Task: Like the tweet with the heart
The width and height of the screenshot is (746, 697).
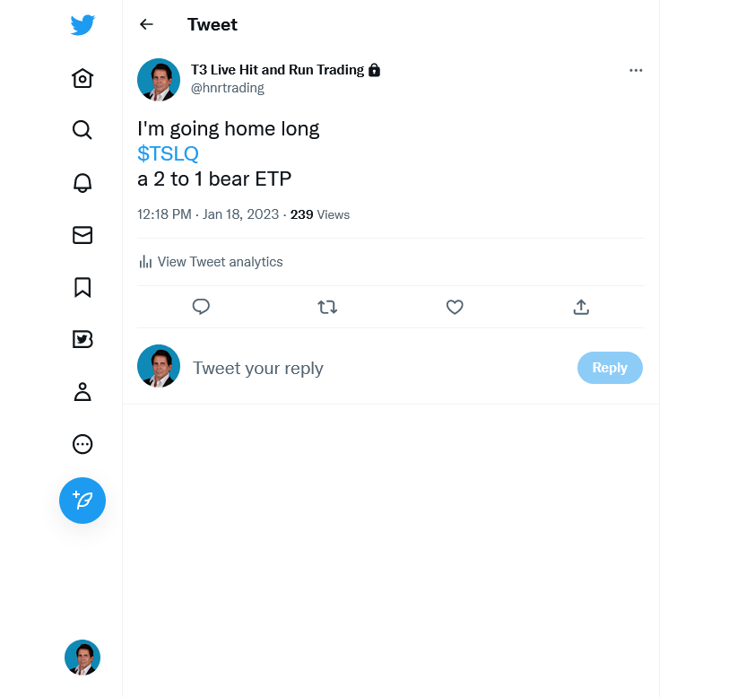Action: click(455, 307)
